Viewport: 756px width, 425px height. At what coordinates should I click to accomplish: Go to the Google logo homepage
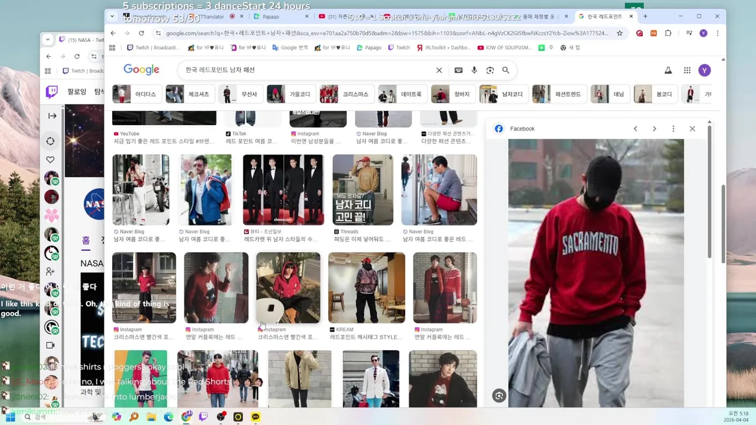pos(141,70)
